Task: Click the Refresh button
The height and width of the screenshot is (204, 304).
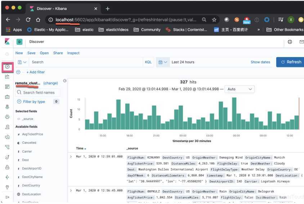Action: click(x=290, y=62)
